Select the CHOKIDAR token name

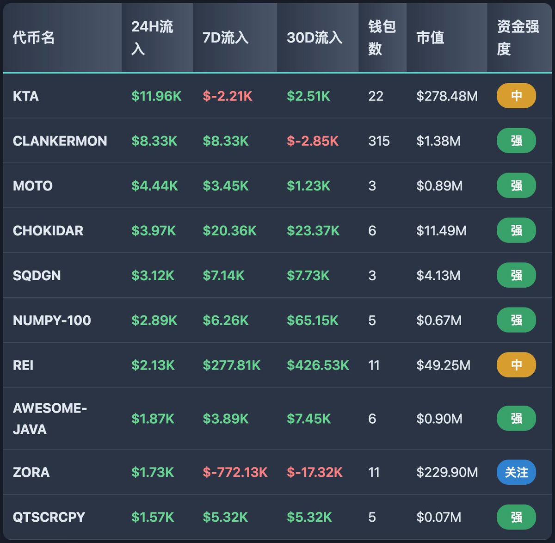(x=48, y=231)
